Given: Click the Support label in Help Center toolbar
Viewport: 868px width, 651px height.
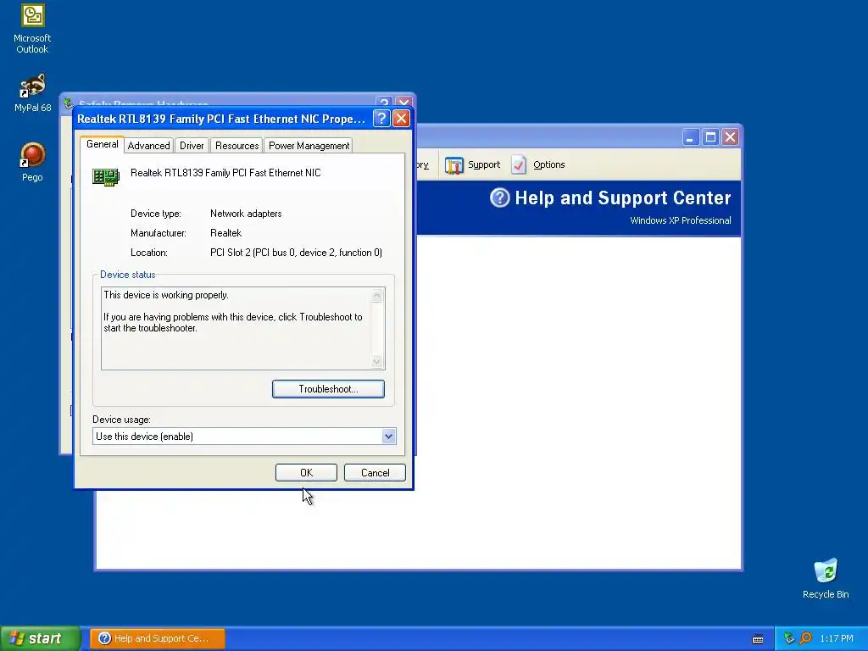Looking at the screenshot, I should [x=484, y=164].
